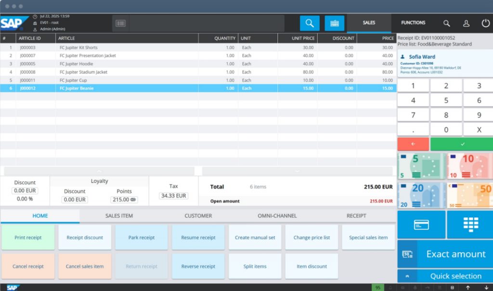Click the Split items button

[x=255, y=266]
